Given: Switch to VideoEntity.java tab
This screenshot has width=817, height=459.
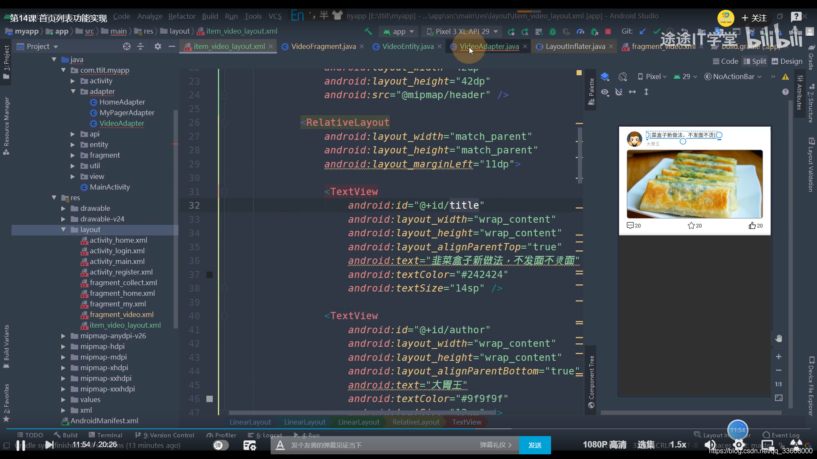Looking at the screenshot, I should coord(408,46).
